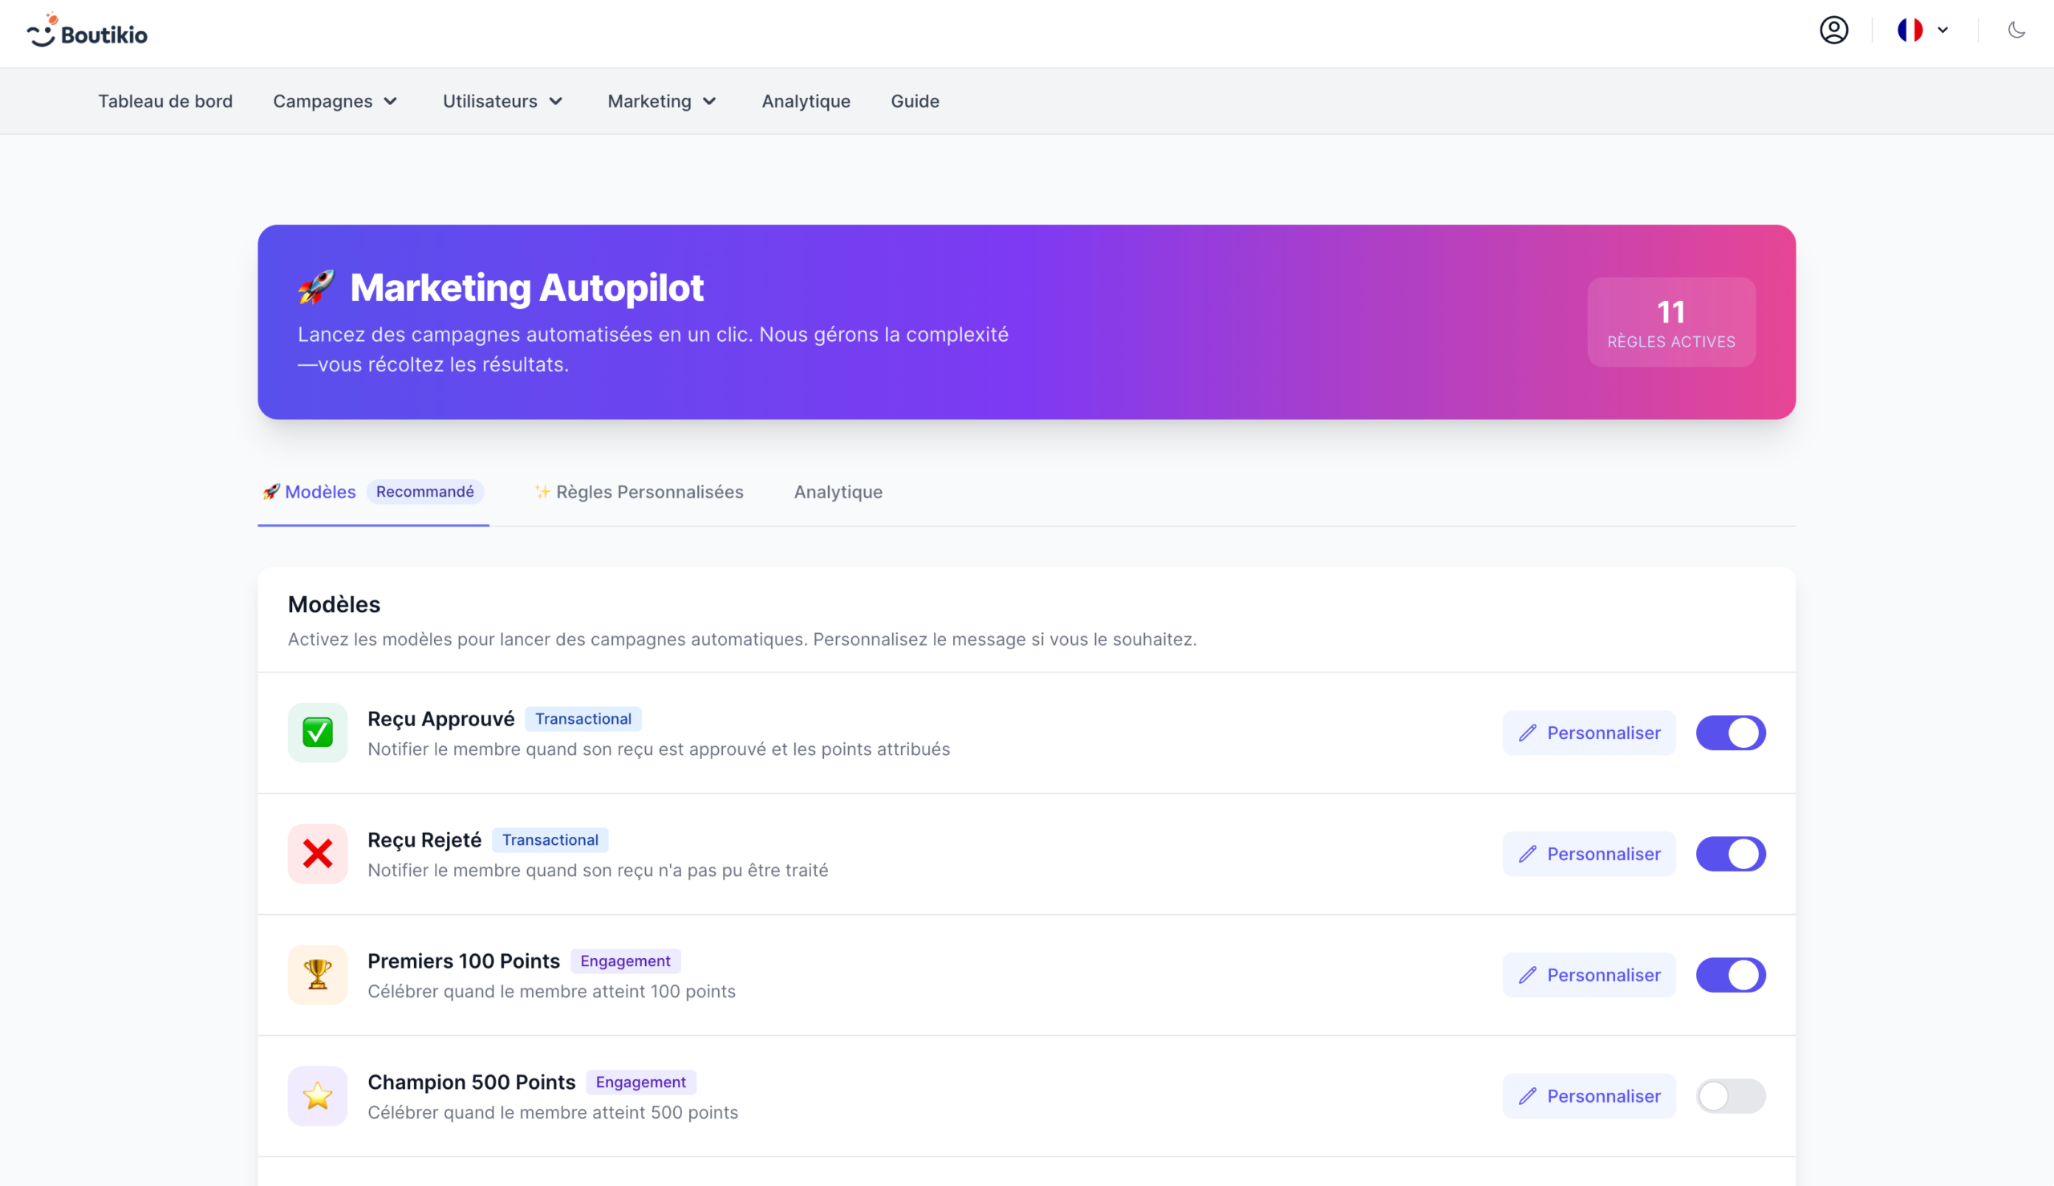2054x1186 pixels.
Task: Open the Utilisateurs dropdown
Action: coord(502,101)
